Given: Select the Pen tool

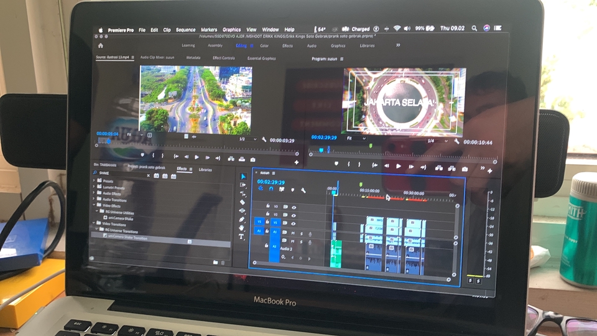Looking at the screenshot, I should click(x=242, y=220).
